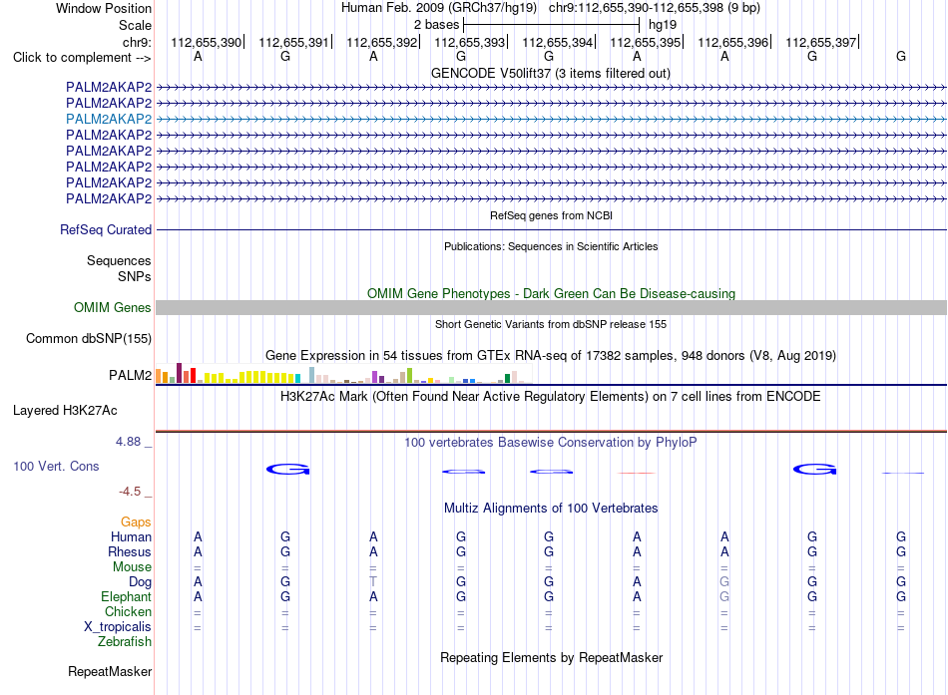
Task: Click the -4.5 lower PhyloP scale value
Action: tap(130, 492)
